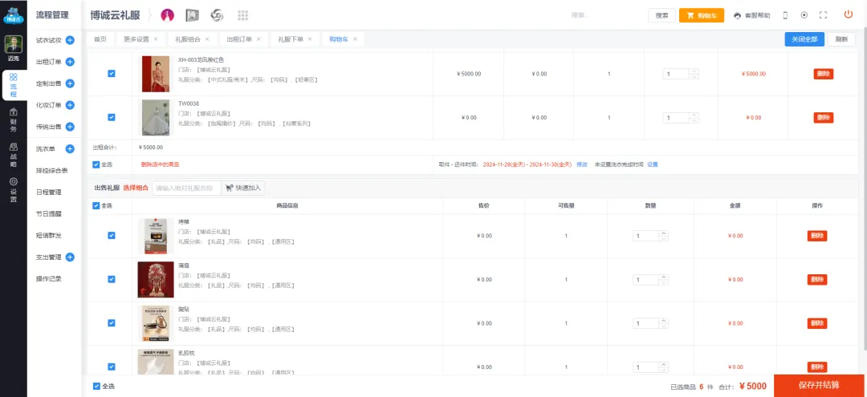
Task: Click the 礼服 name quick-add input field
Action: point(186,188)
